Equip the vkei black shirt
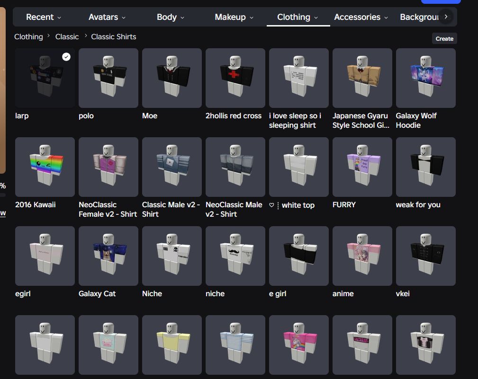Viewport: 478px width, 379px height. pos(425,256)
